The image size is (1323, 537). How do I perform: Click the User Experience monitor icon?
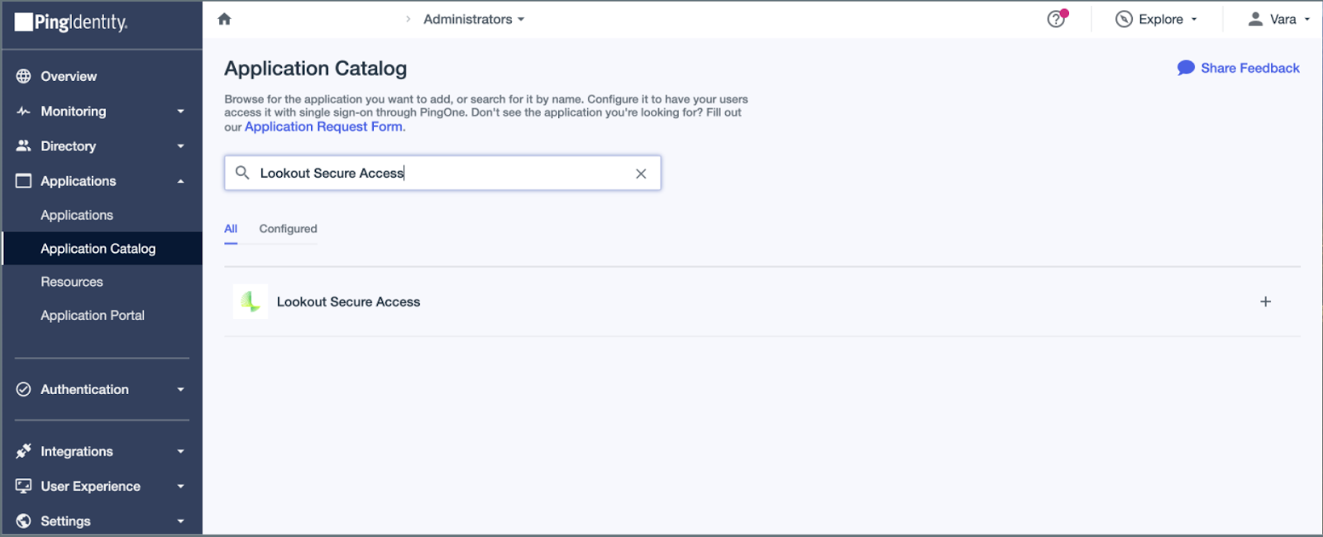click(x=24, y=486)
